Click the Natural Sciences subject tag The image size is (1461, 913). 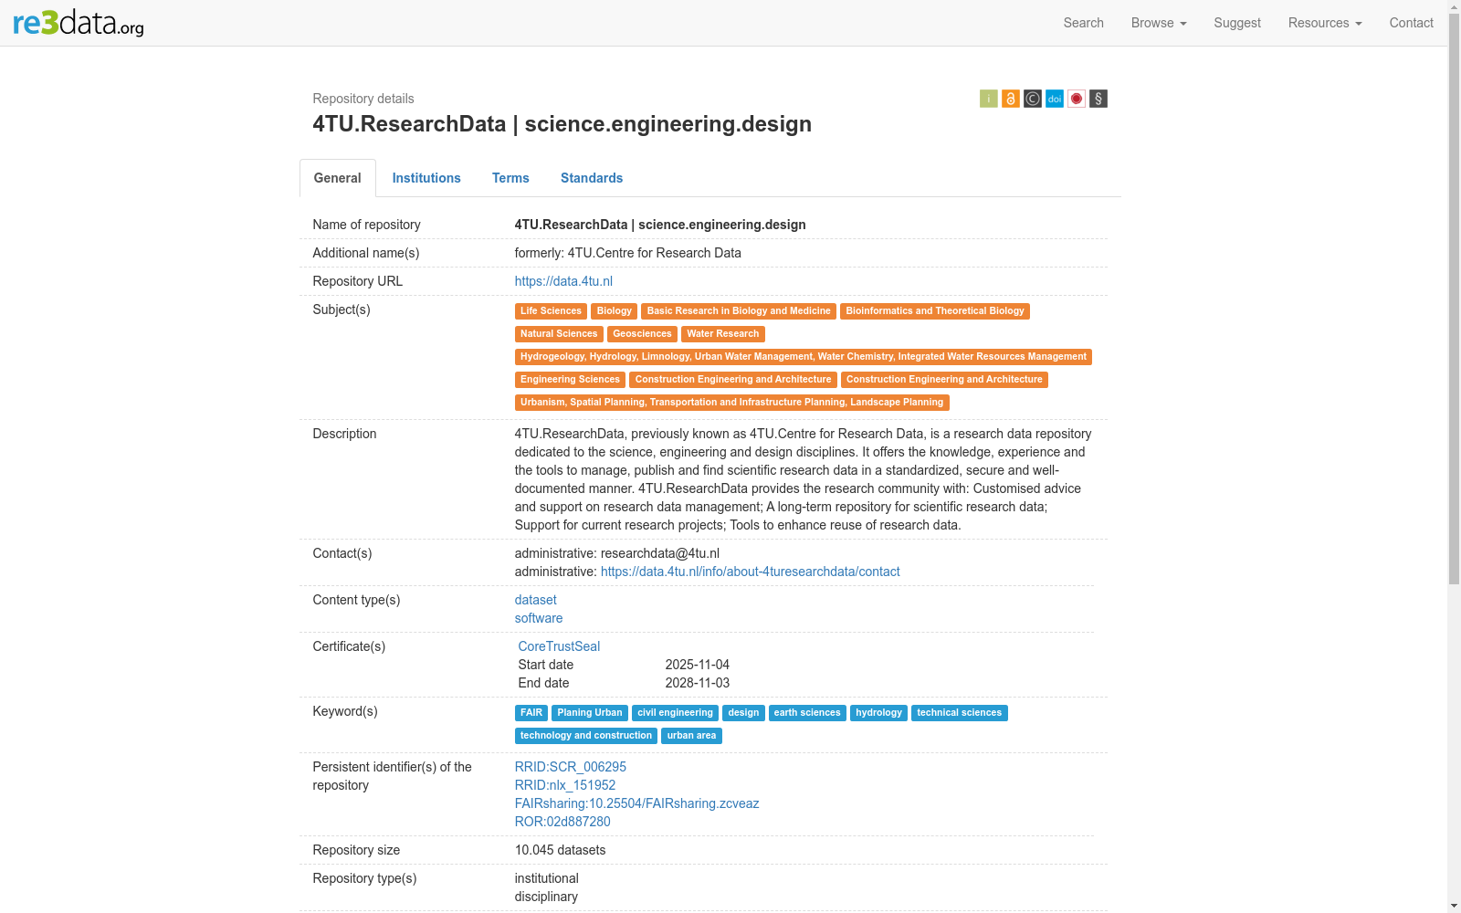pyautogui.click(x=559, y=334)
